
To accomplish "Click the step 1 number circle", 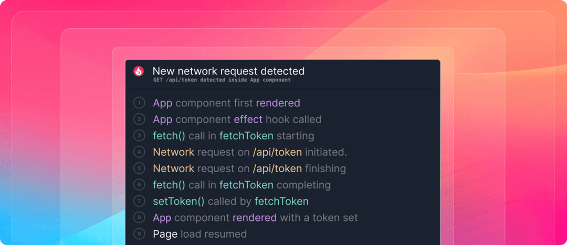I will coord(139,103).
